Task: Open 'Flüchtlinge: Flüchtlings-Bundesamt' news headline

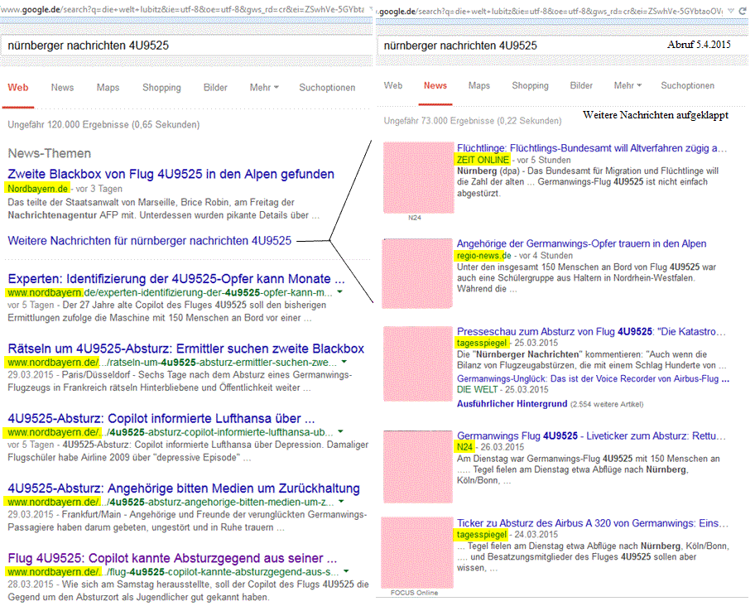Action: (592, 148)
